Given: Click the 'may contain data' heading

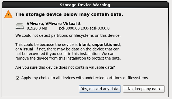Looking at the screenshot, I should 69,14.
